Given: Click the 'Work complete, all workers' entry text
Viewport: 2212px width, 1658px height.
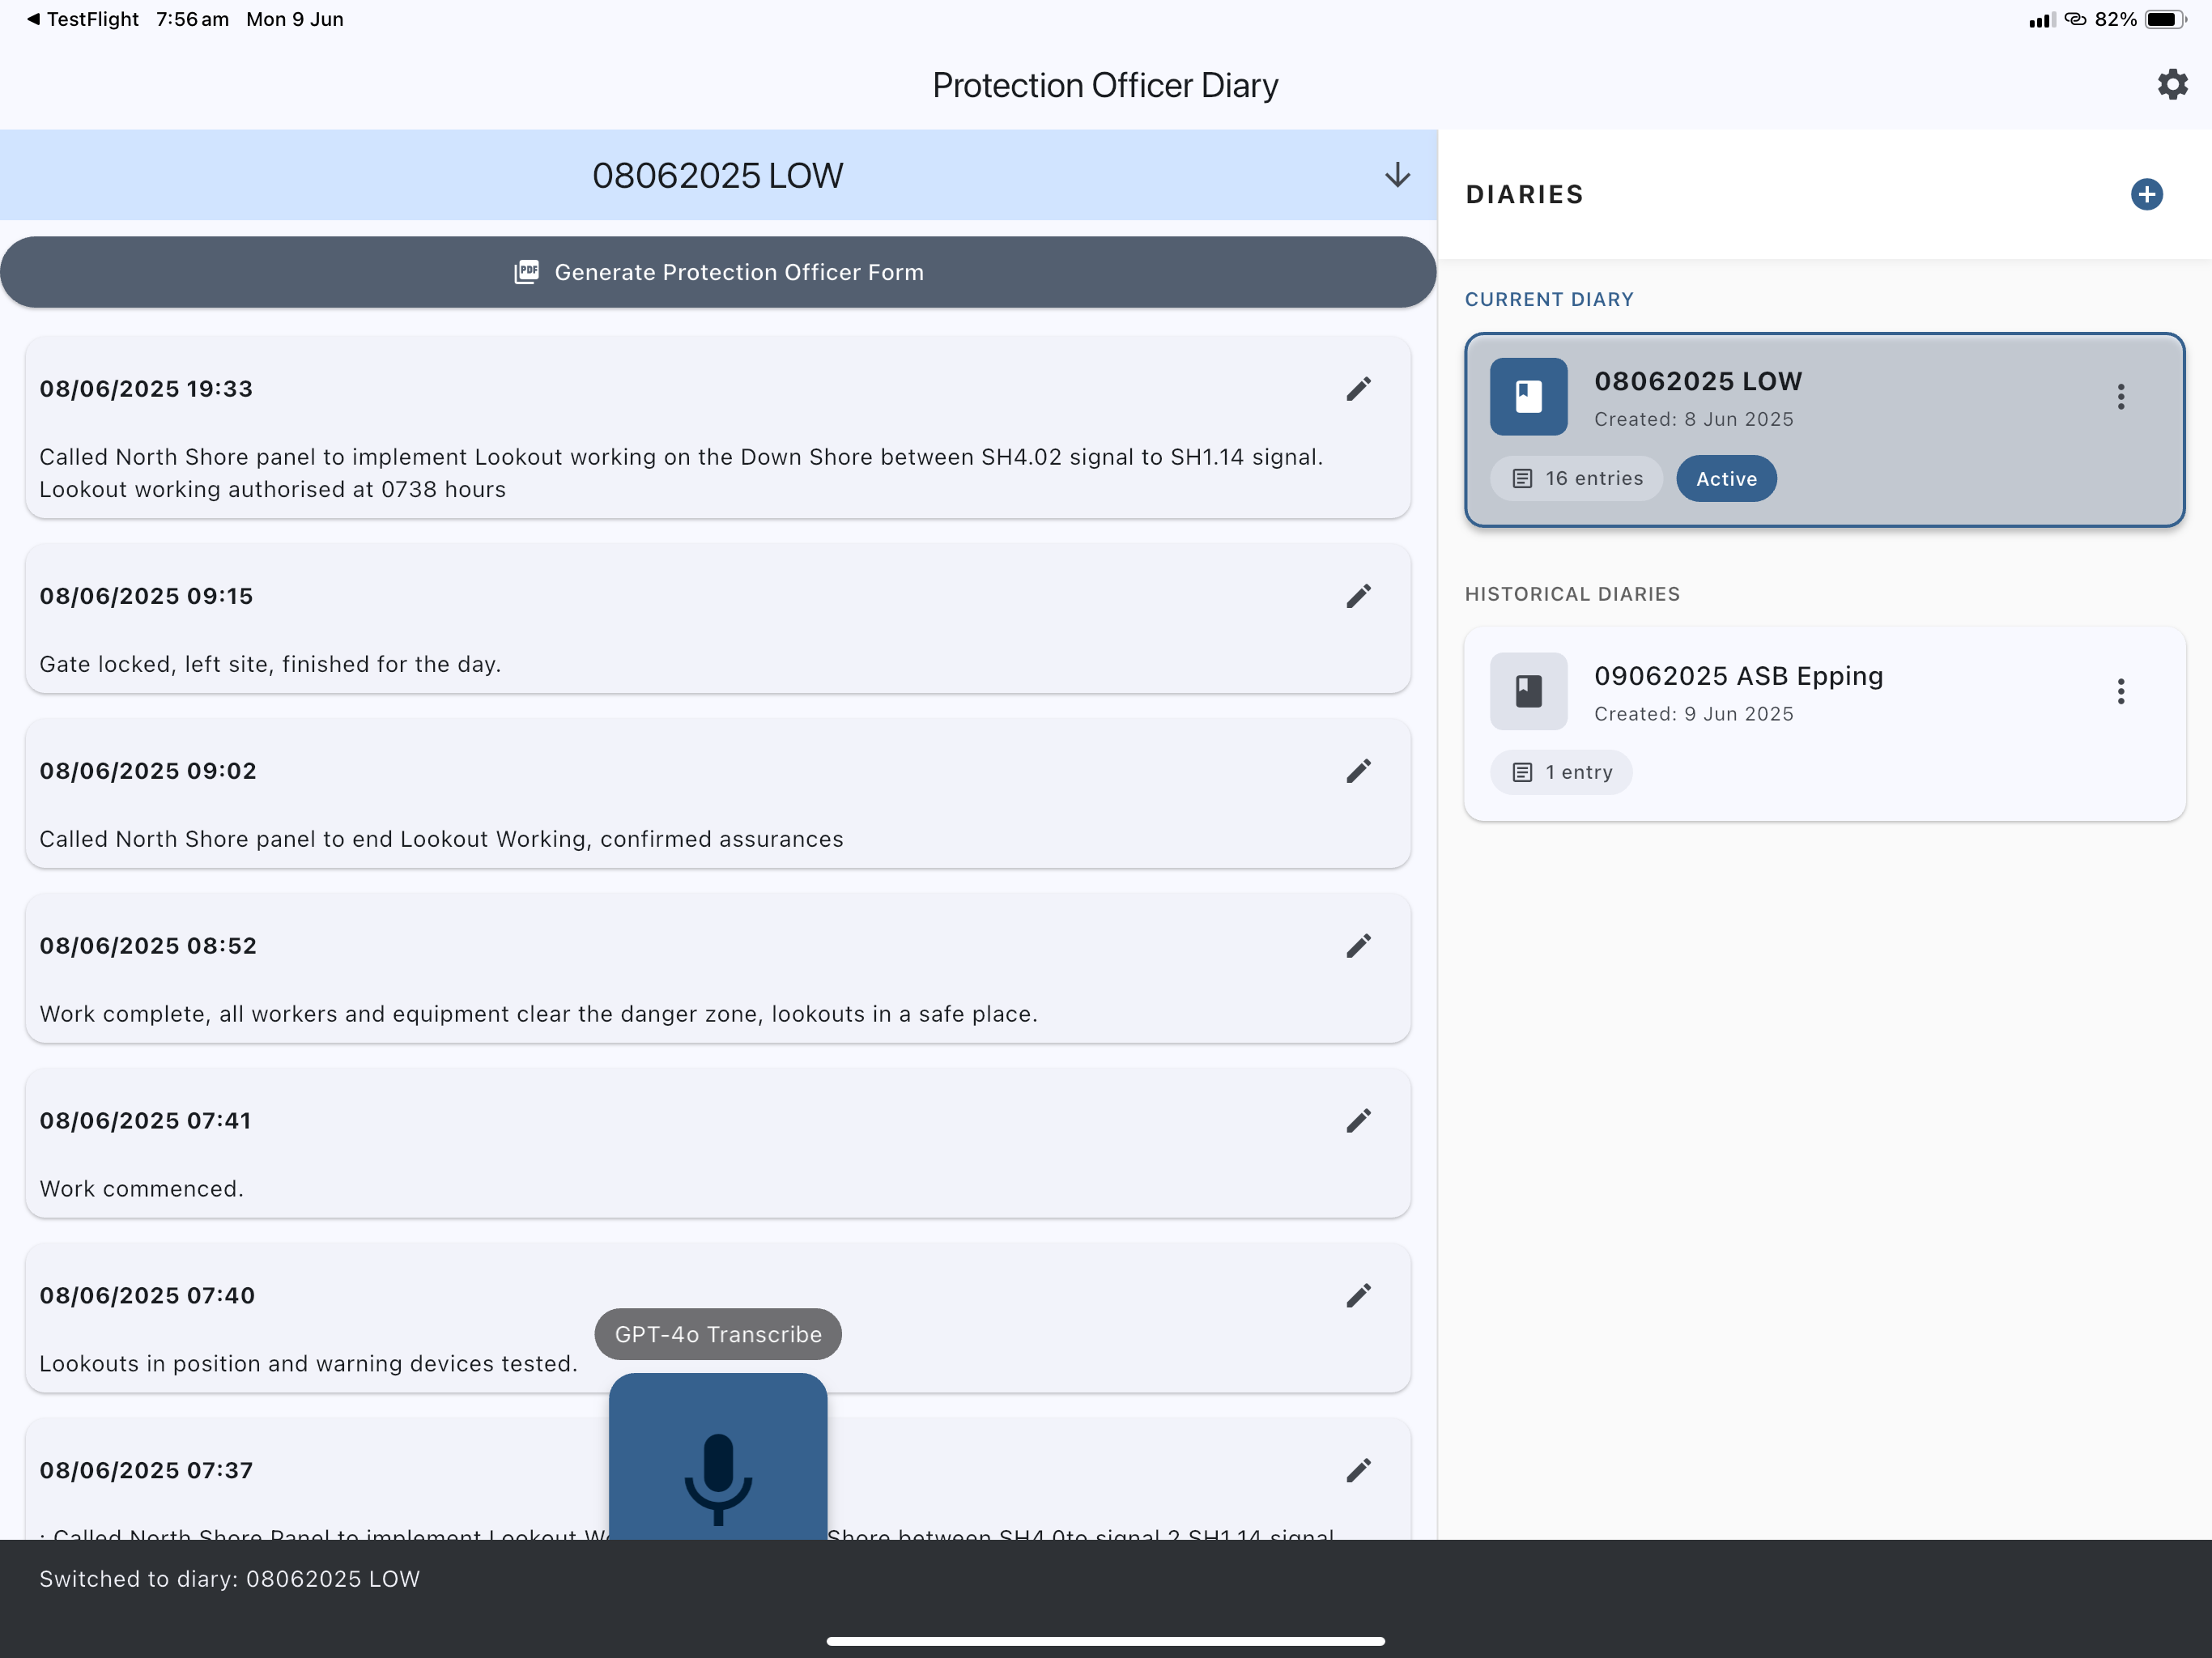Looking at the screenshot, I should (538, 1014).
